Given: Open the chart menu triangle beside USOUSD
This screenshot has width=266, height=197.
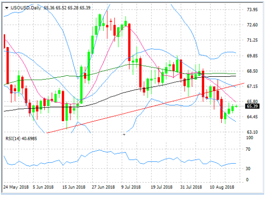Looking at the screenshot, I should pos(7,8).
